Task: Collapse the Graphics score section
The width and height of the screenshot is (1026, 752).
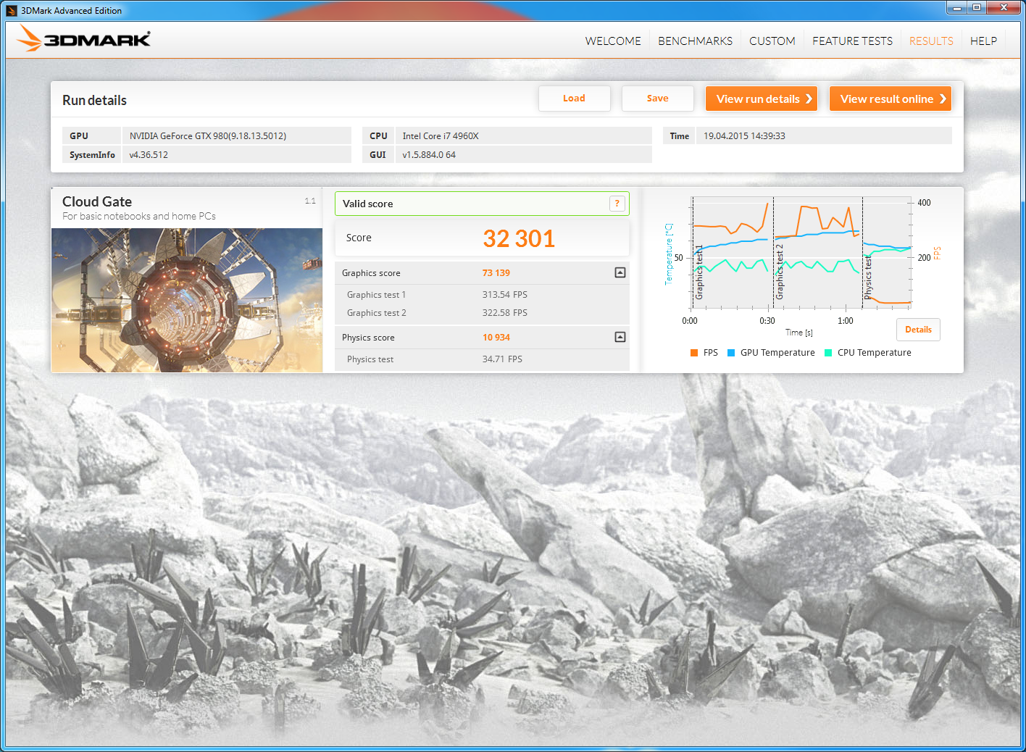Action: click(x=620, y=272)
